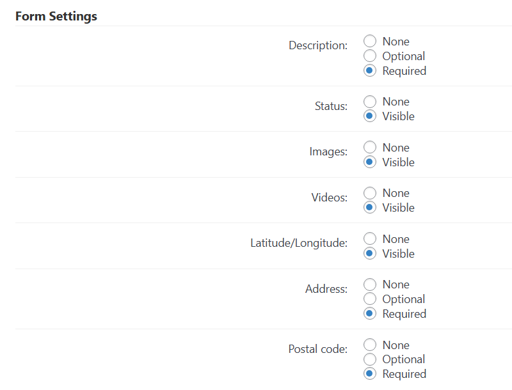Click the Postal code field label
The height and width of the screenshot is (390, 512).
317,349
